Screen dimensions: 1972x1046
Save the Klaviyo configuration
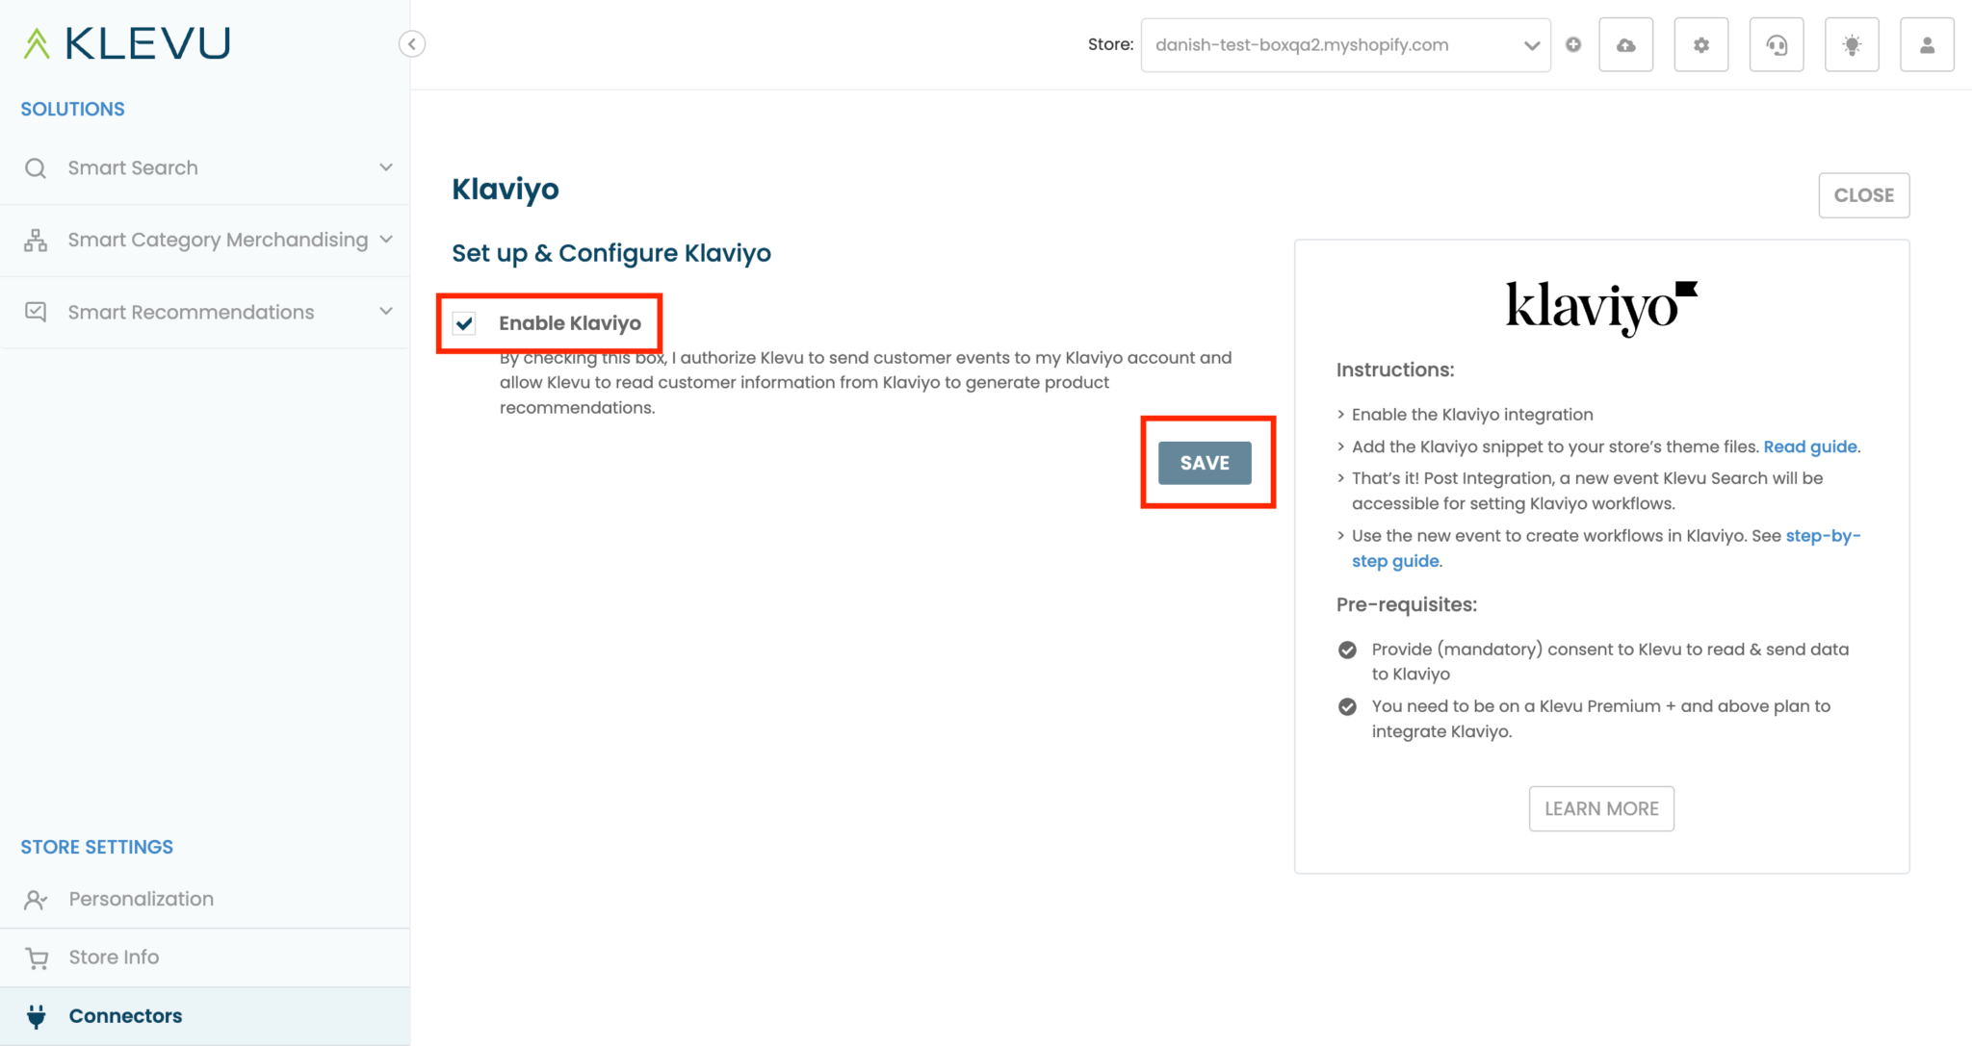click(x=1205, y=463)
